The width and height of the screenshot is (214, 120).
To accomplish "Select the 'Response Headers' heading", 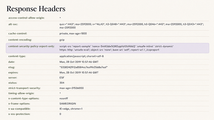I will 36,9.
